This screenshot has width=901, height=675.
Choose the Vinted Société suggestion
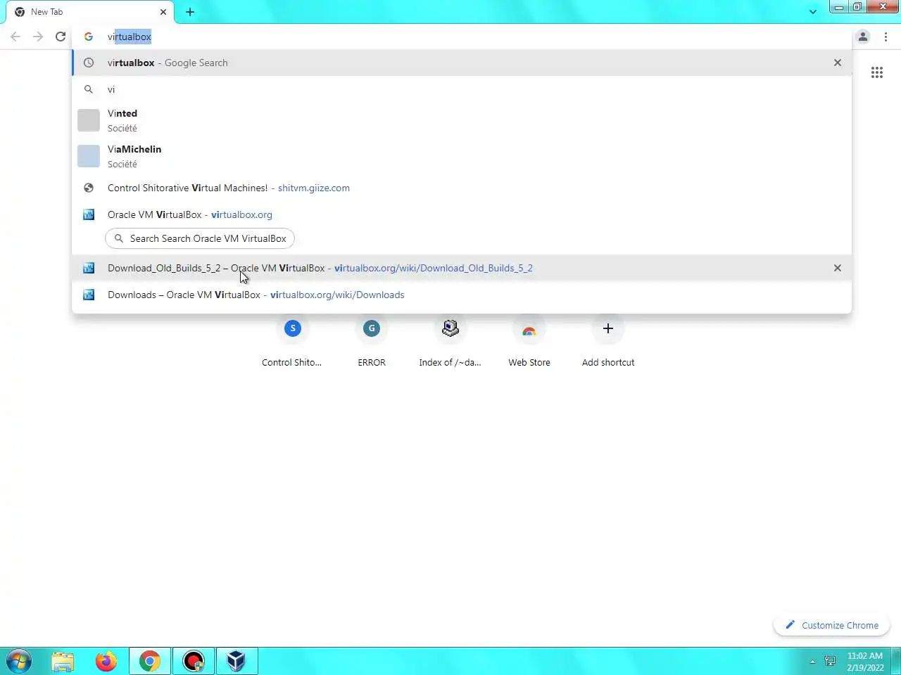462,120
